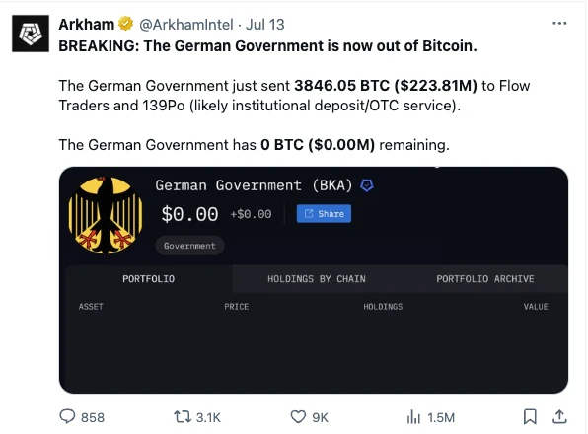Click the Jul 13 post date
588x434 pixels.
point(264,25)
